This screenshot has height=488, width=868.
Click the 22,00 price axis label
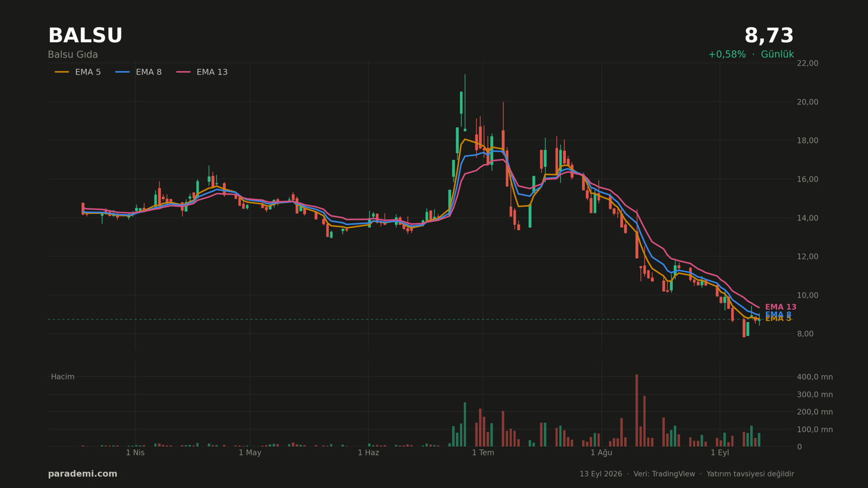[x=807, y=63]
